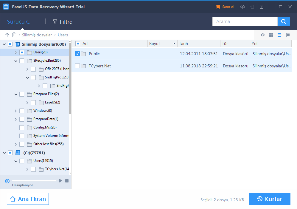
Task: Click the cloud upload icon in titlebar
Action: click(x=242, y=7)
